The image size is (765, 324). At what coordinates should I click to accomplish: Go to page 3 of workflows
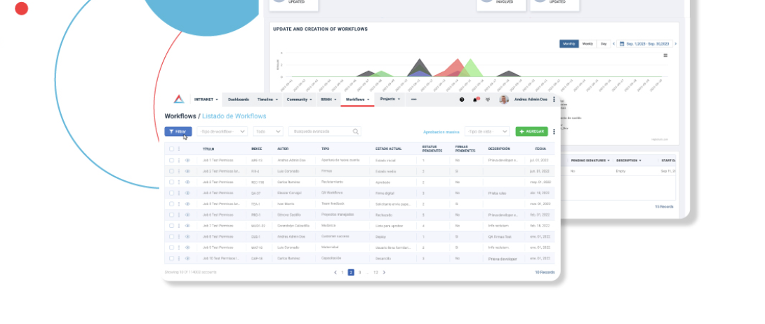pos(359,272)
